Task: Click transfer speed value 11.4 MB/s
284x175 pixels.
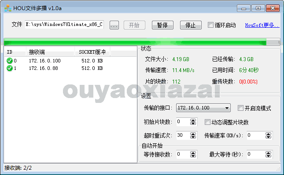Action: click(183, 70)
